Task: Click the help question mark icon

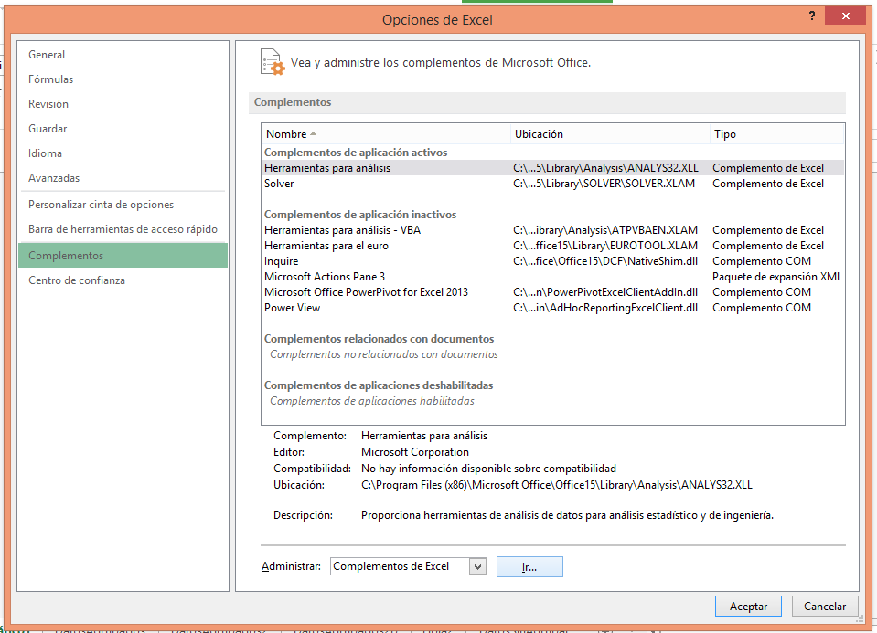Action: (811, 17)
